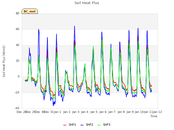This screenshot has width=174, height=130.
Task: Click the Soil Heat Flux (W/m2) axis label
Action: [x=4, y=61]
